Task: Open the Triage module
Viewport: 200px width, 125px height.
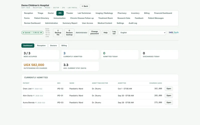Action: [x=40, y=13]
